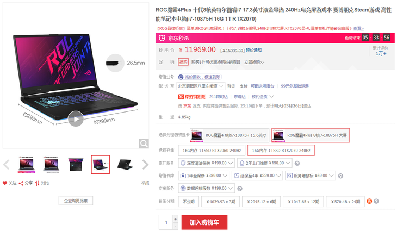The width and height of the screenshot is (397, 231).
Task: Open the 降价通知 price alert link
Action: click(253, 50)
